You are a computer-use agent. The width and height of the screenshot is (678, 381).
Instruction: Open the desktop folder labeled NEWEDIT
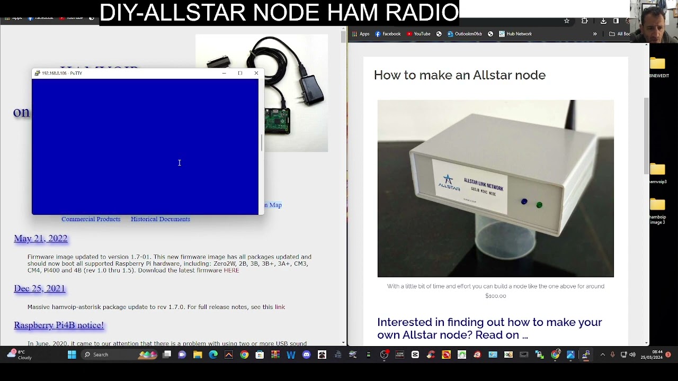pyautogui.click(x=658, y=67)
